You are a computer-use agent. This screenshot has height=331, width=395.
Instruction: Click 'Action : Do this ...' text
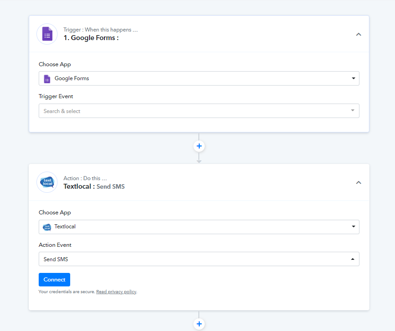(85, 178)
